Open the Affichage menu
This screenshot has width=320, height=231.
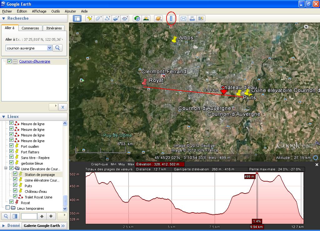39,11
